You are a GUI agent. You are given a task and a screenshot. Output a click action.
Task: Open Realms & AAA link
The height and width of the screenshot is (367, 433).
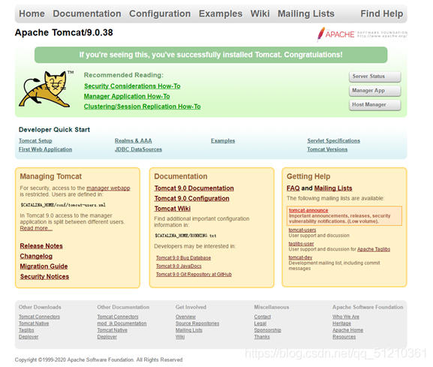click(x=134, y=140)
